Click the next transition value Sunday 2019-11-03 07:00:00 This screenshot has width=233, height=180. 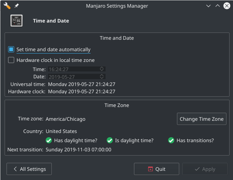click(78, 150)
